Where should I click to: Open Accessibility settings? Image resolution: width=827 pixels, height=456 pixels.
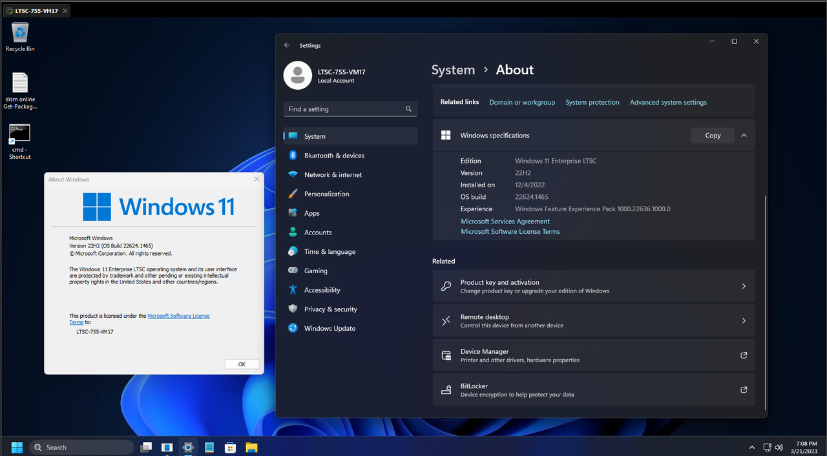[350, 290]
